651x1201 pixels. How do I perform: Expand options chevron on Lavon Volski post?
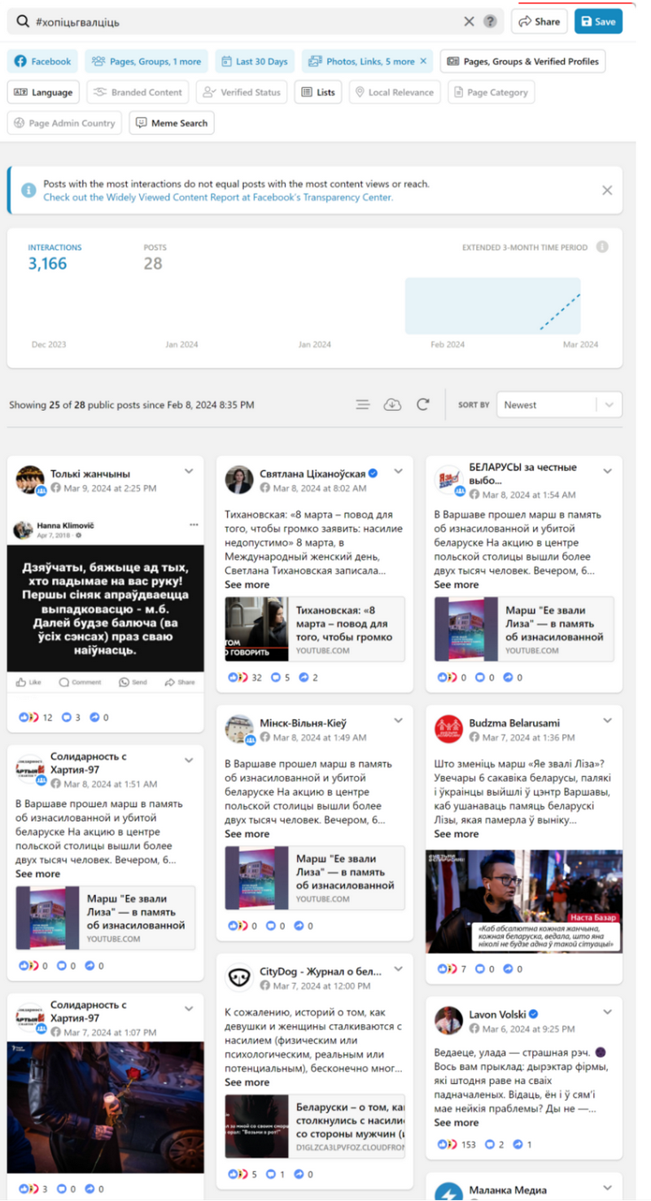coord(607,1012)
